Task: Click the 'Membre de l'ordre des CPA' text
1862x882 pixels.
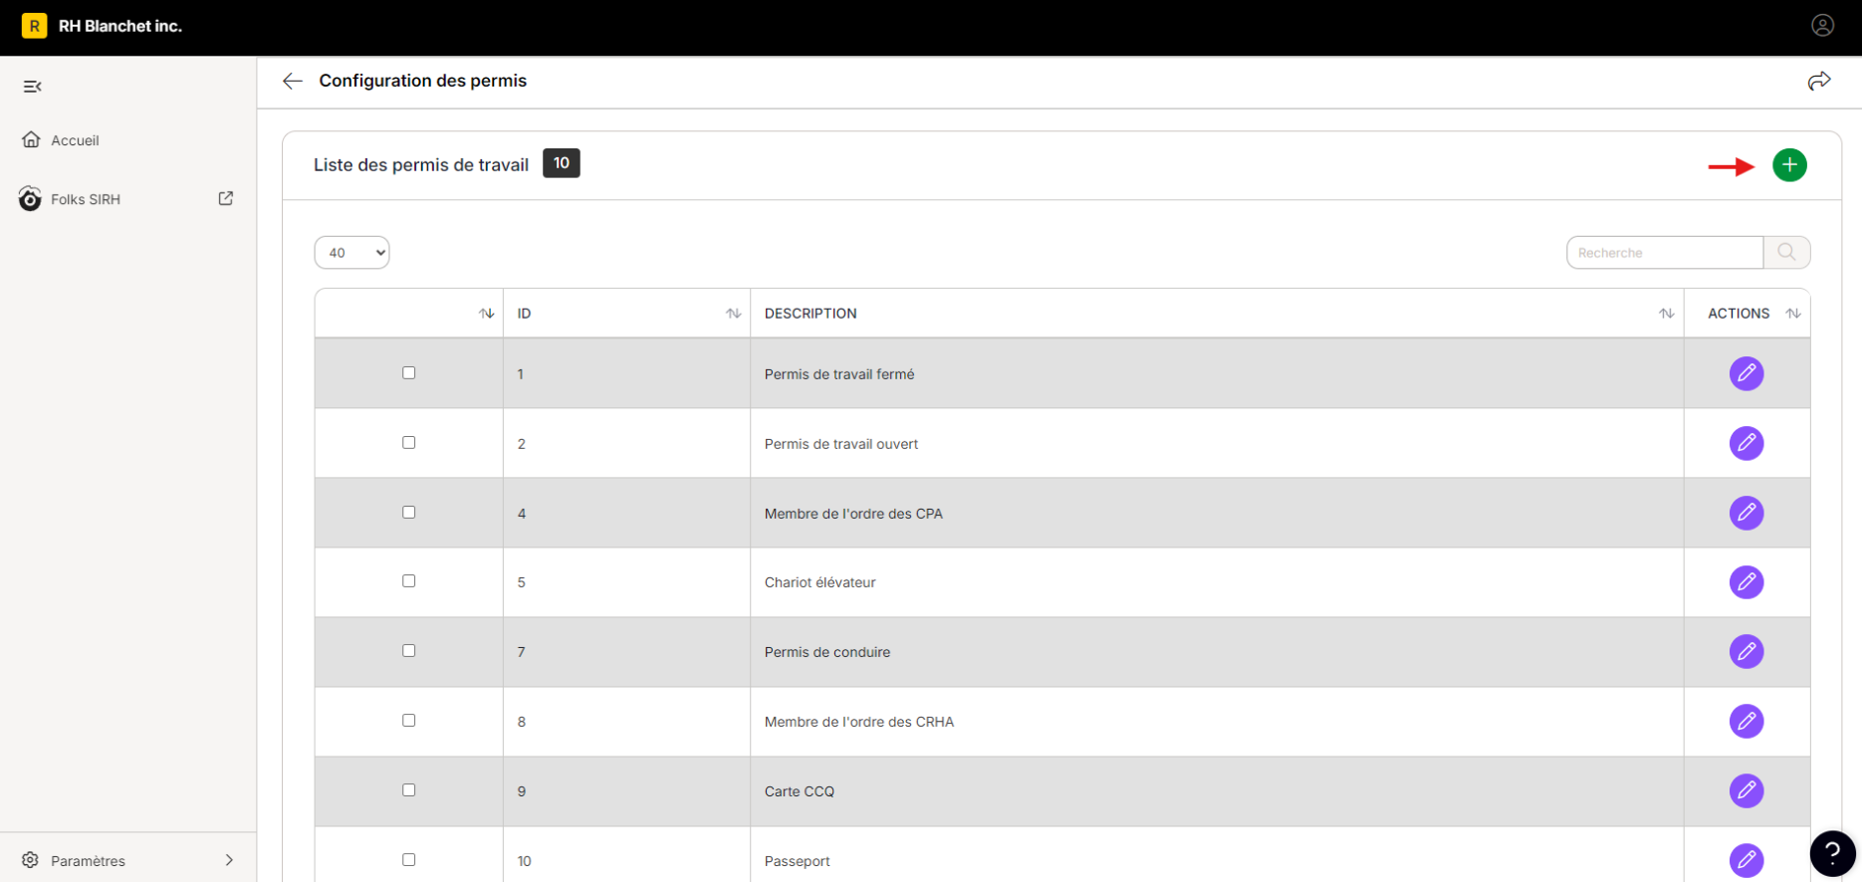Action: (853, 514)
